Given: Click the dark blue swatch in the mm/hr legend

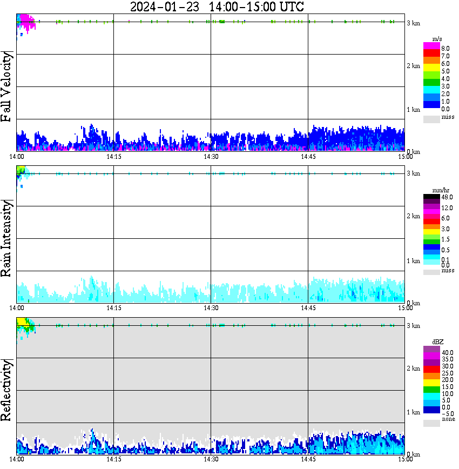Looking at the screenshot, I should coord(431,247).
